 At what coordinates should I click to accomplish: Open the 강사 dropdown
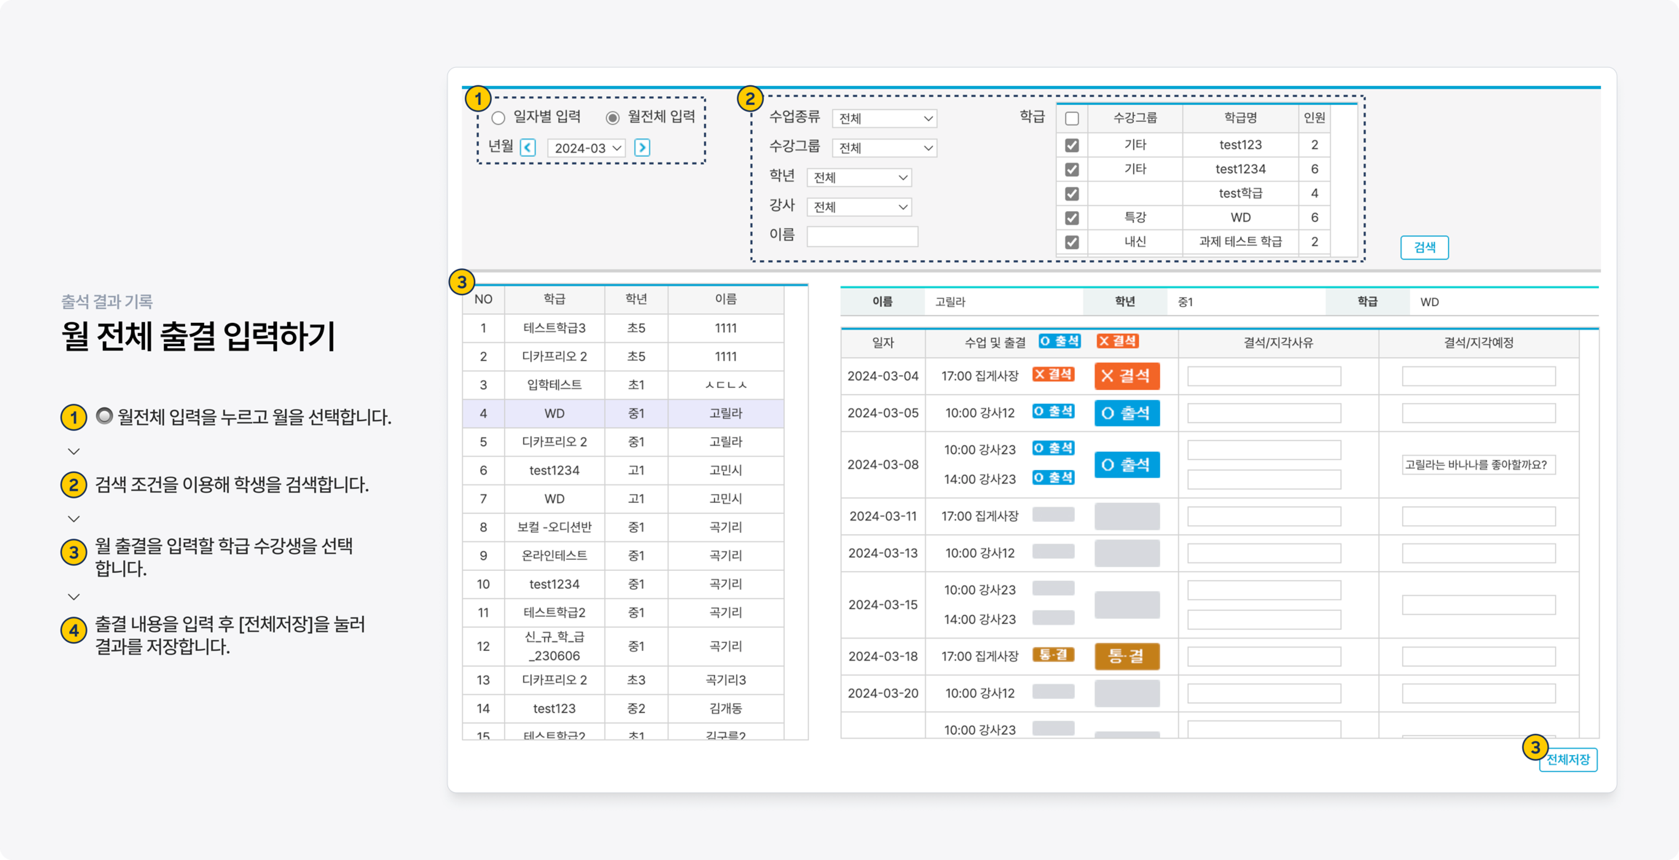[859, 207]
